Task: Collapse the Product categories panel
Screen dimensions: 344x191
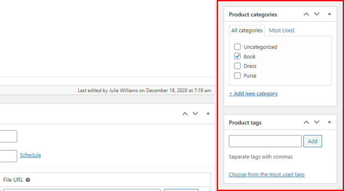Action: 329,14
